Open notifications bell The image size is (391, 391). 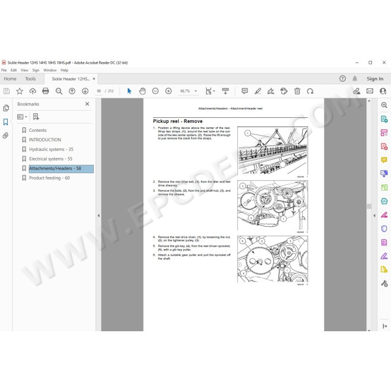355,79
